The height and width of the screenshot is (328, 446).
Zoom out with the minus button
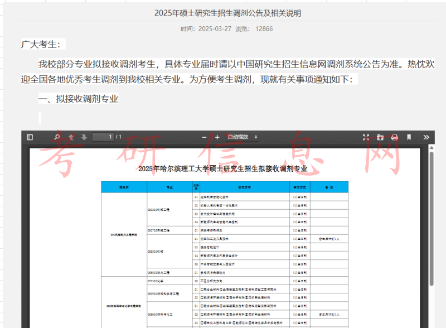(x=205, y=137)
